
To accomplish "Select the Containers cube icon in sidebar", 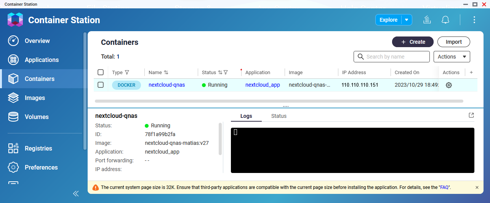I will (x=13, y=79).
